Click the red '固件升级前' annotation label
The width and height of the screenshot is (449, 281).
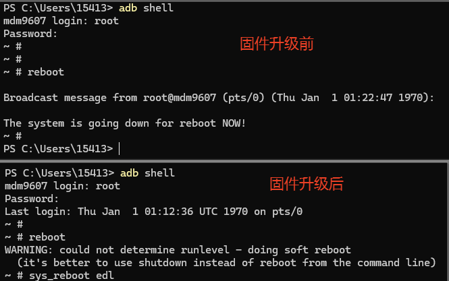point(277,44)
